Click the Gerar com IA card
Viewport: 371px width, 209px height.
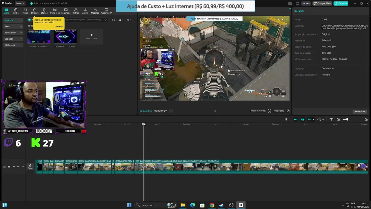(x=91, y=37)
